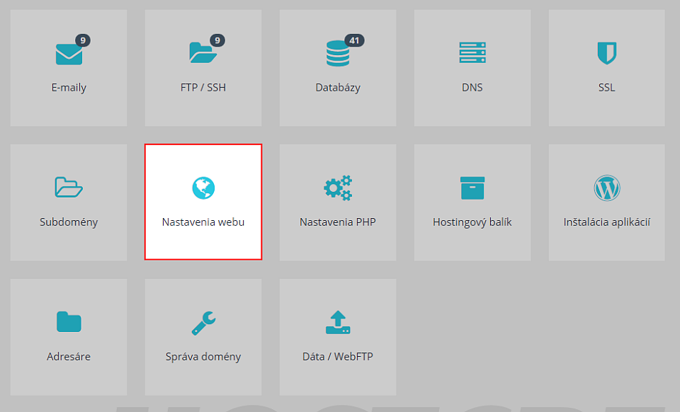
Task: Open the WordPress logo icon
Action: 607,188
